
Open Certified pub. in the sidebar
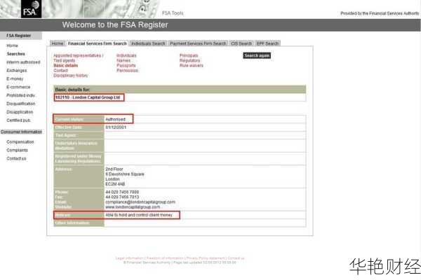[18, 120]
